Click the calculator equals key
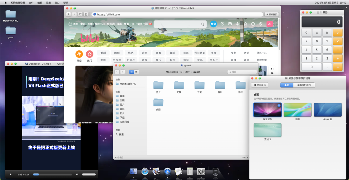The image size is (349, 180). [338, 67]
